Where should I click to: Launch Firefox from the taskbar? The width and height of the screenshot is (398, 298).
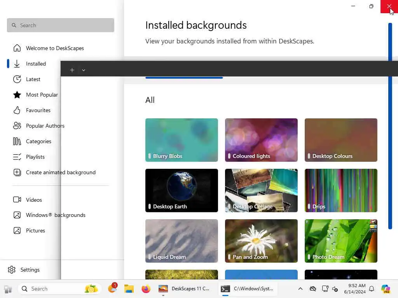coord(146,289)
